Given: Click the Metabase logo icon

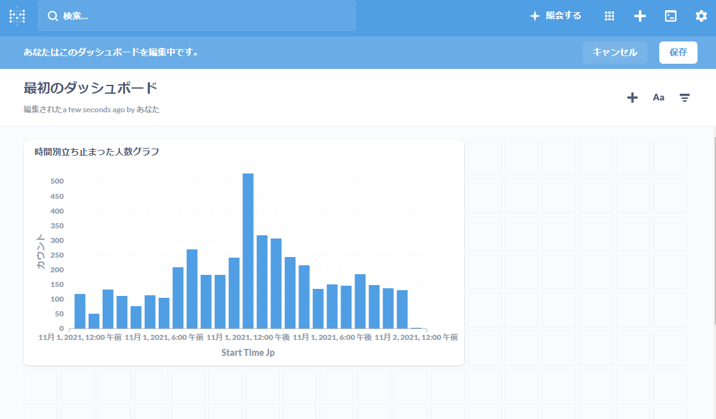Looking at the screenshot, I should point(17,16).
